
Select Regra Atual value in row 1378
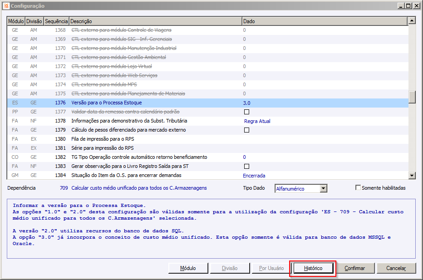point(257,121)
